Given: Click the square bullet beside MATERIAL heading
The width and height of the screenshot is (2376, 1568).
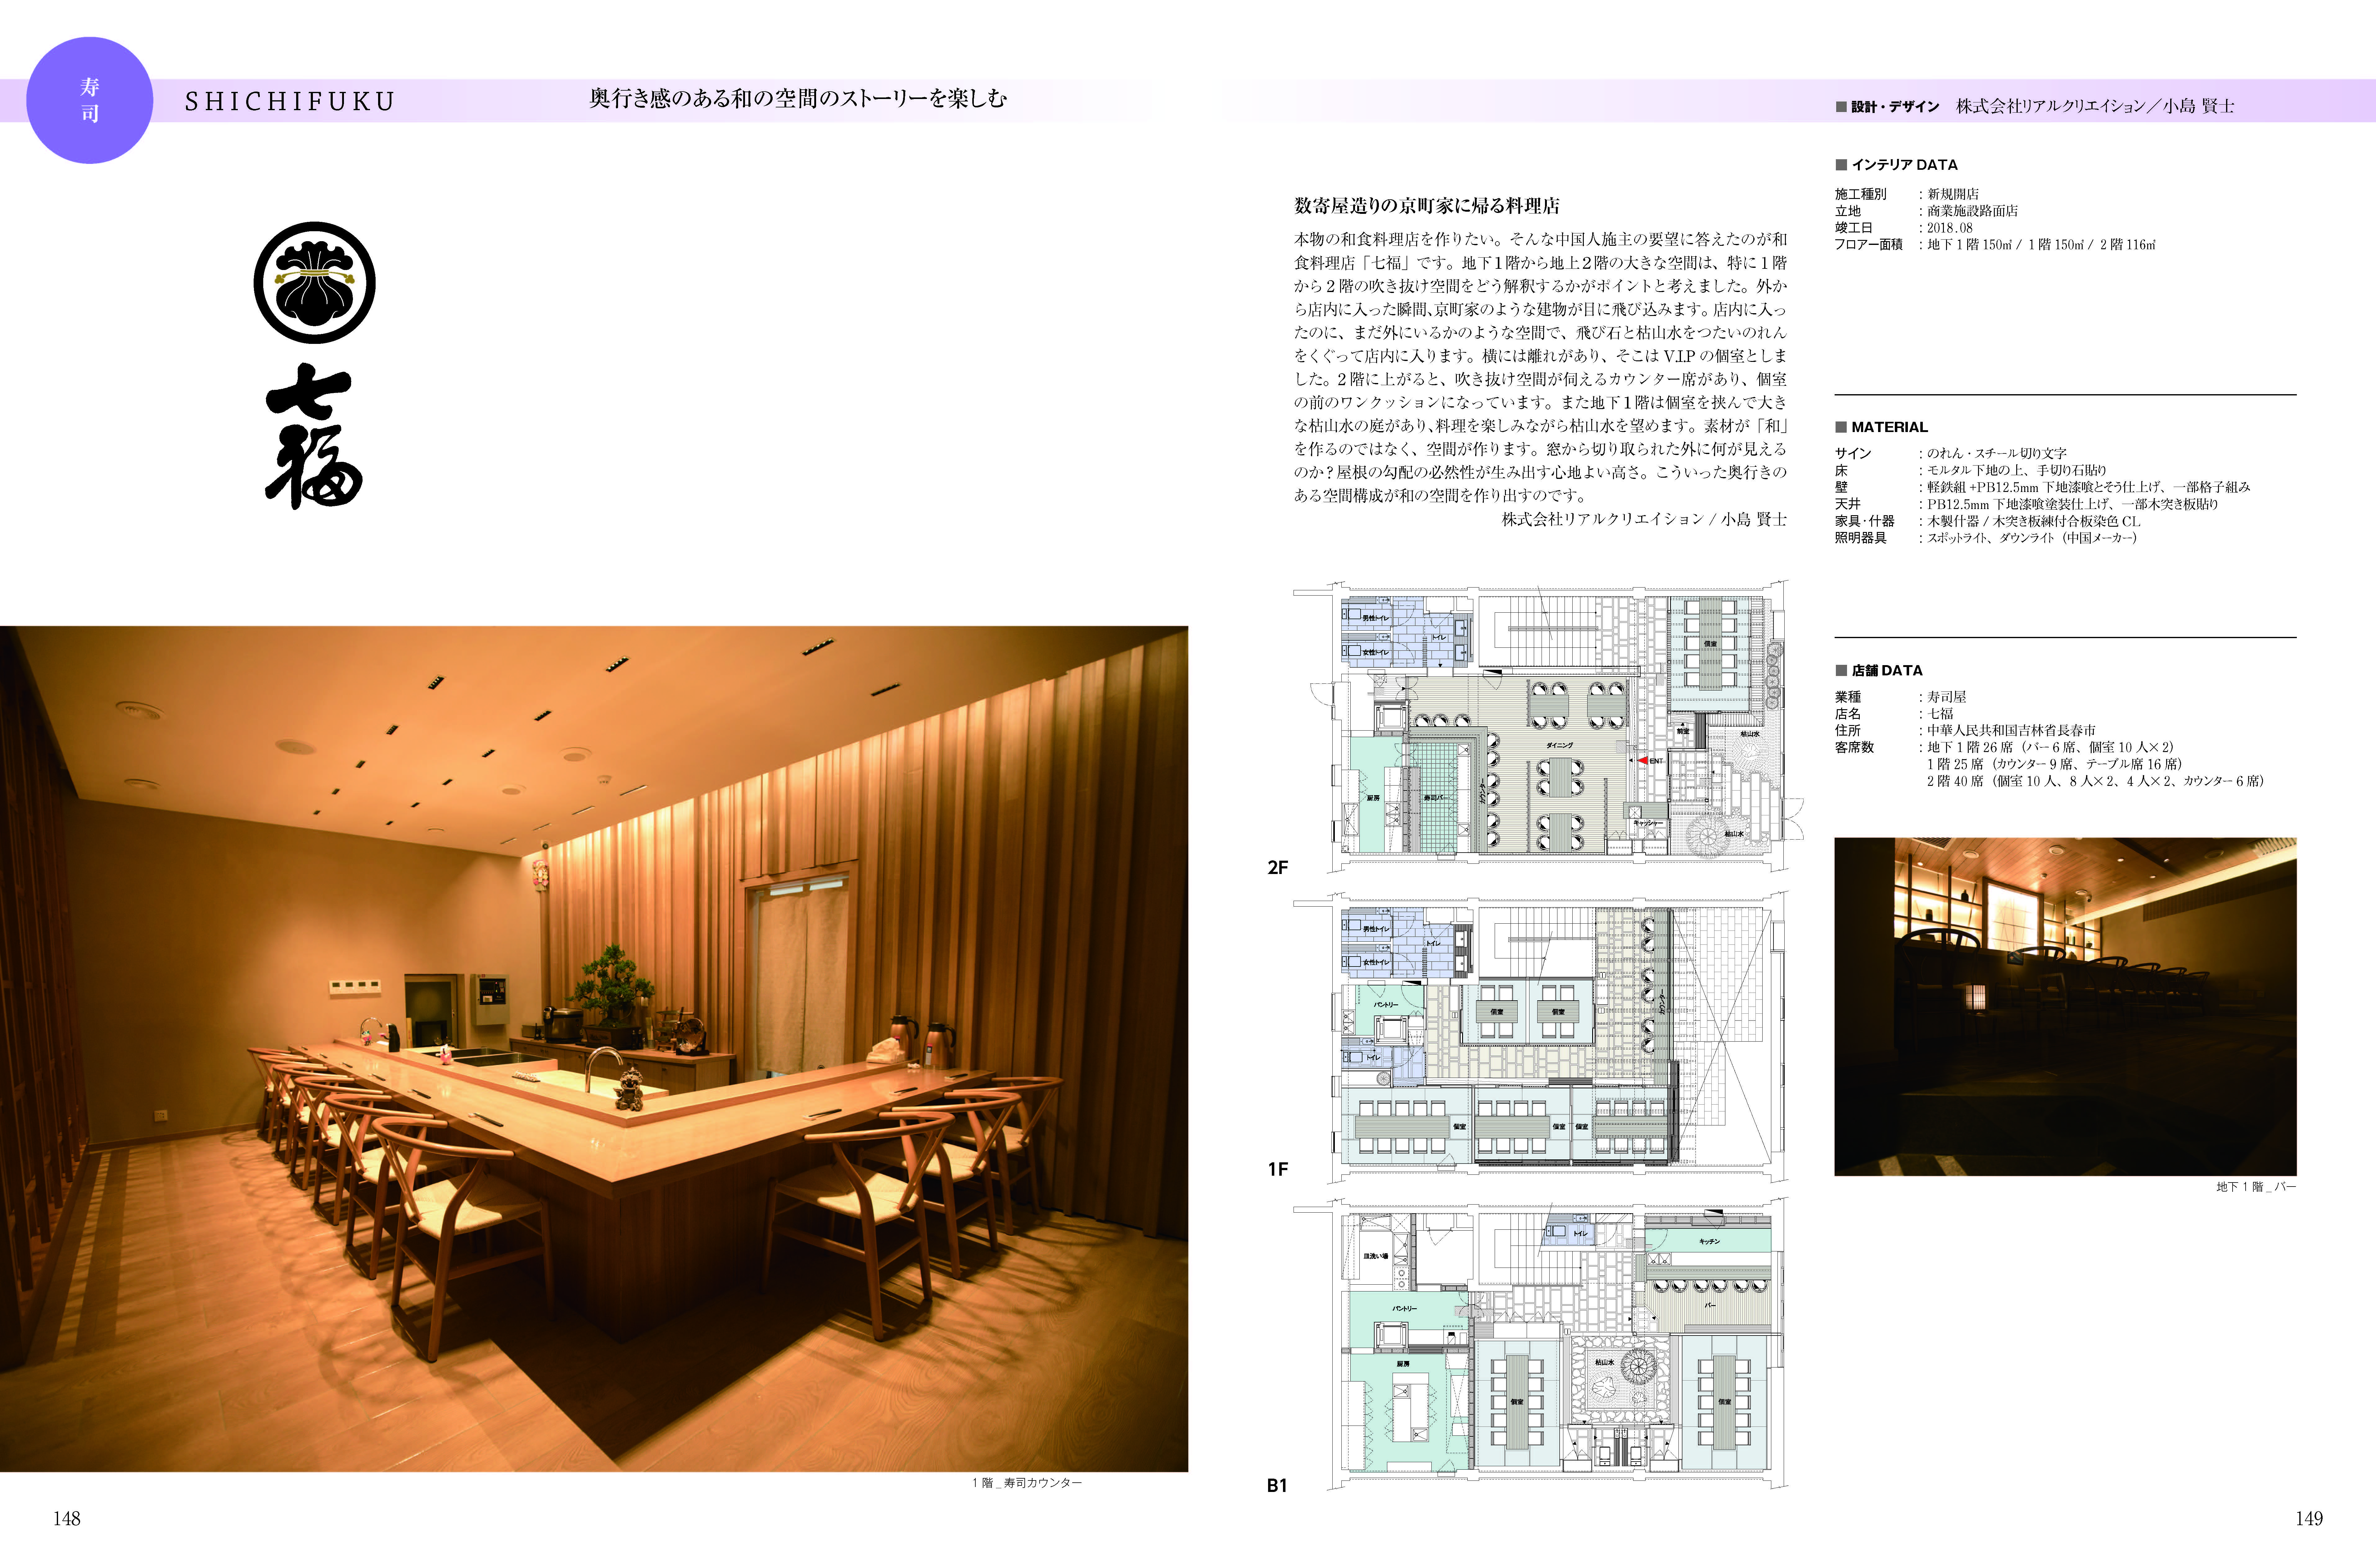Looking at the screenshot, I should [x=1841, y=427].
